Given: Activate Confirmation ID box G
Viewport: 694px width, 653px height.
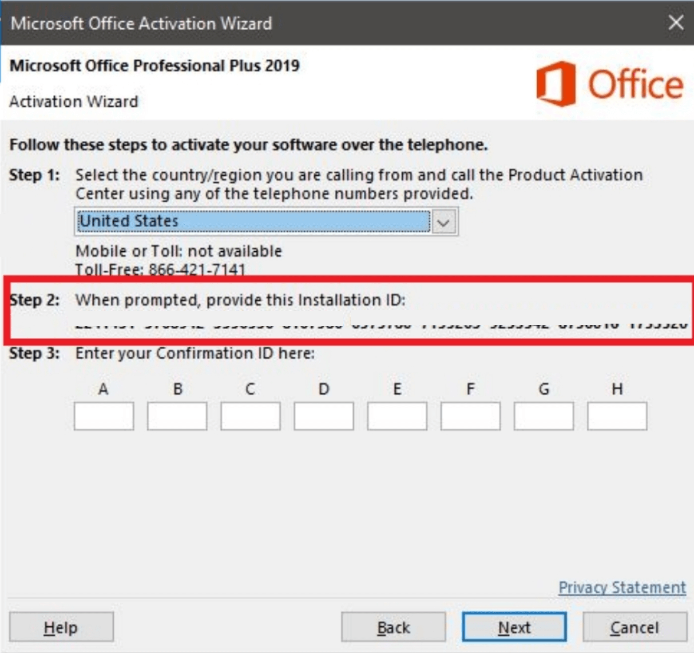Looking at the screenshot, I should tap(543, 416).
